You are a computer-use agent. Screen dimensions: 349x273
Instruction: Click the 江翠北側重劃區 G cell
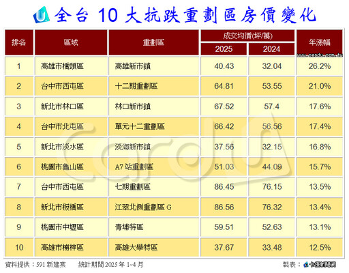coord(153,207)
